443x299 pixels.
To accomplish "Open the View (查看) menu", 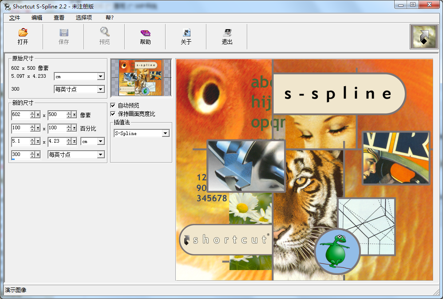I will 59,18.
